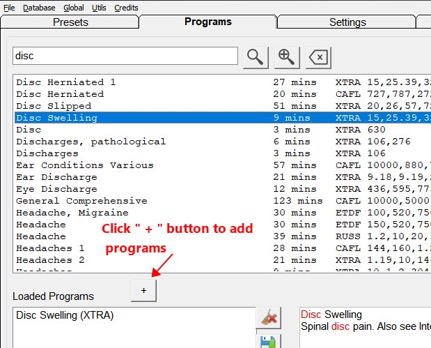The height and width of the screenshot is (348, 431).
Task: Open the Utils menu
Action: tap(99, 8)
